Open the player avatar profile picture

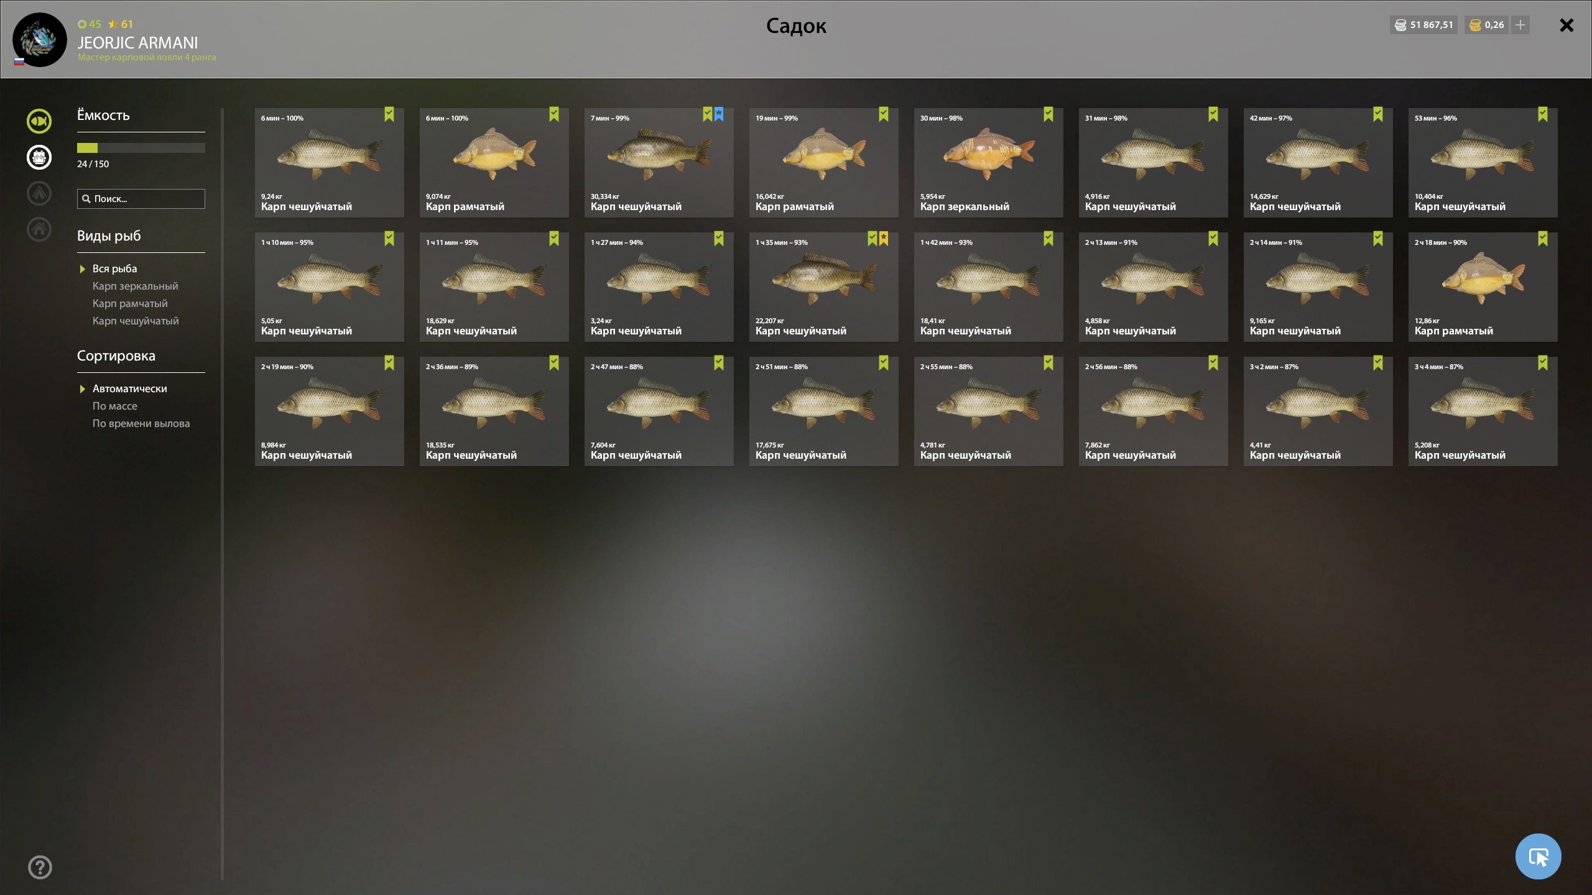(x=40, y=39)
